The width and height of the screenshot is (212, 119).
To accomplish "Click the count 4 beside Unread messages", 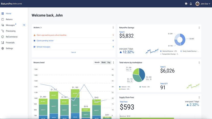I will (x=113, y=47).
